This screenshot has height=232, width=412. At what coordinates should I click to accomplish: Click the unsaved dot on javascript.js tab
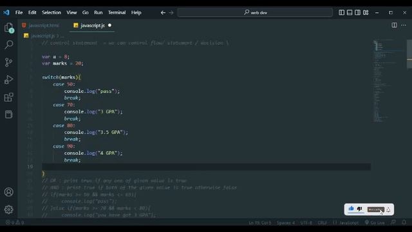click(109, 25)
